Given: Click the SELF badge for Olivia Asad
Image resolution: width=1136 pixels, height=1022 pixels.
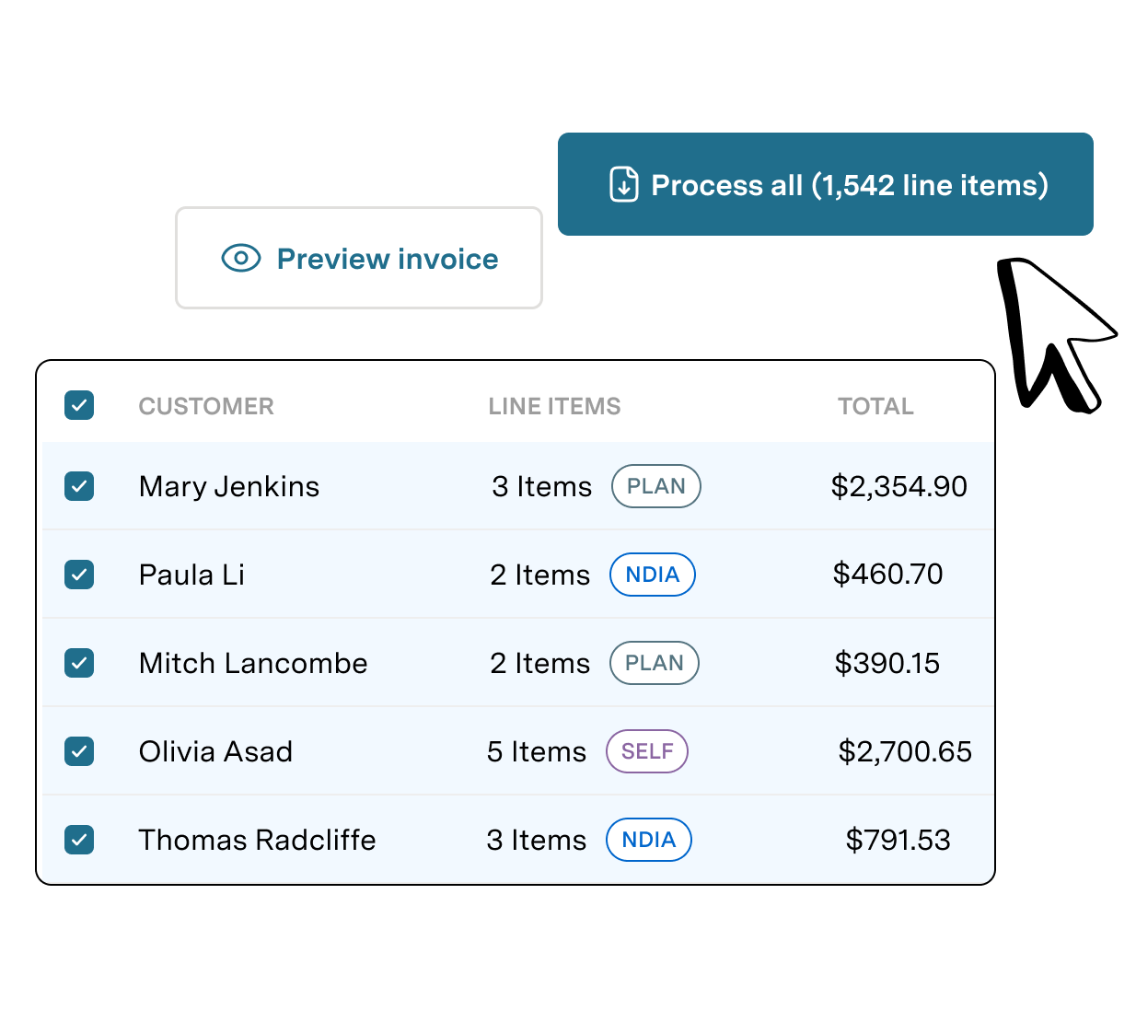Looking at the screenshot, I should click(x=647, y=751).
